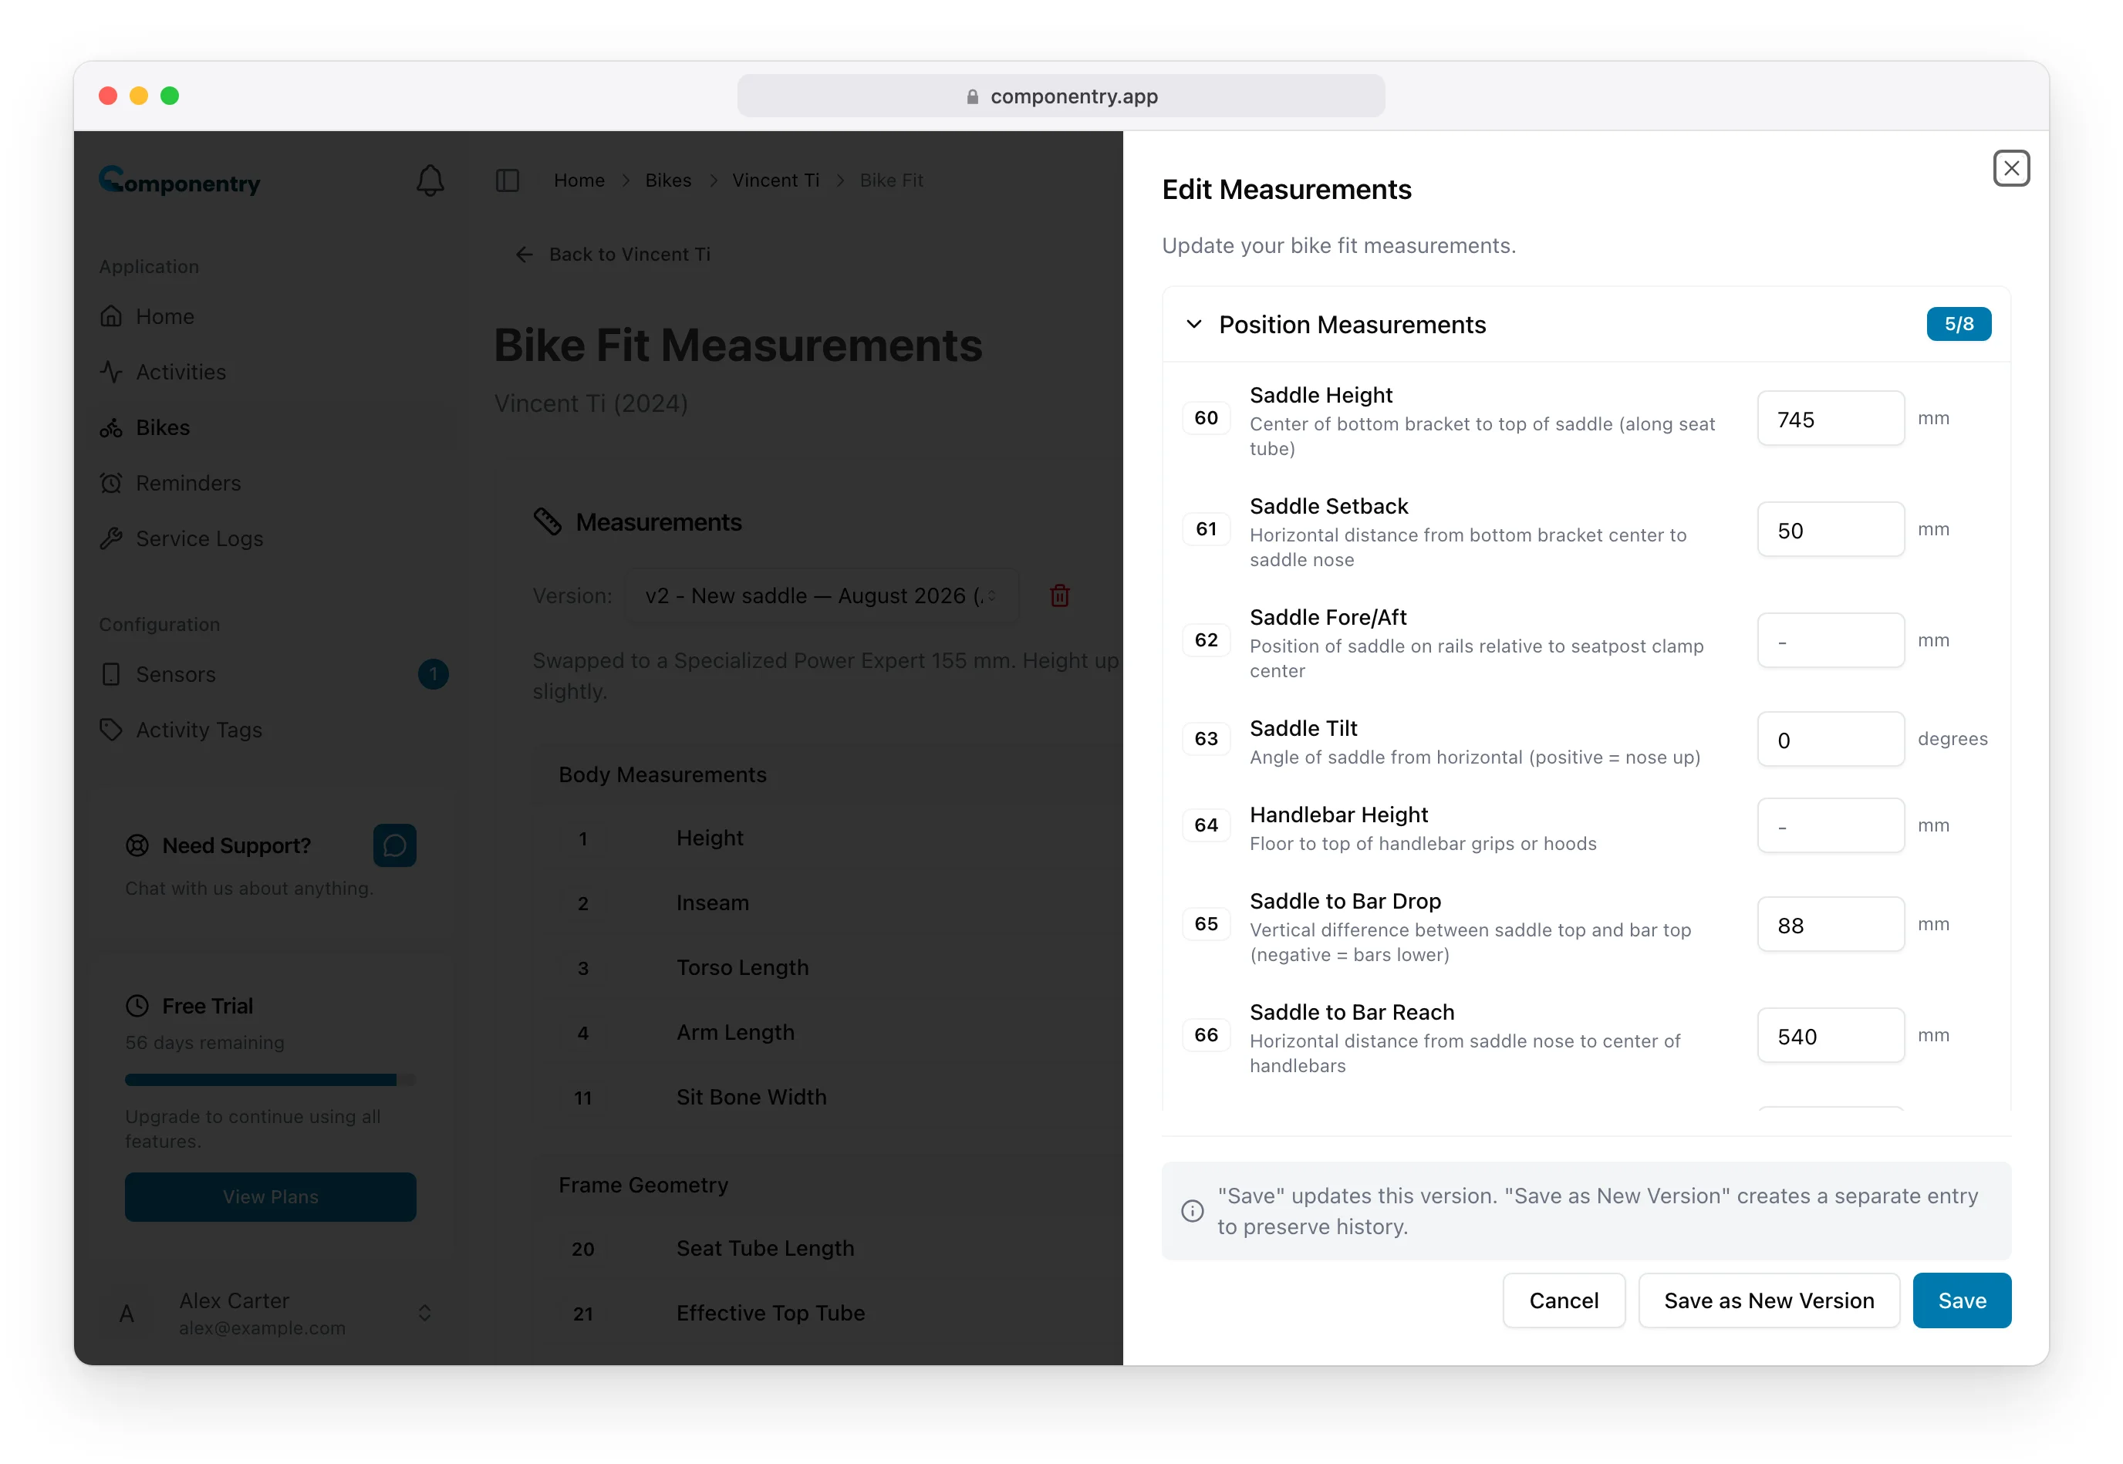The width and height of the screenshot is (2123, 1464).
Task: Edit the Saddle Setback value field
Action: (x=1831, y=529)
